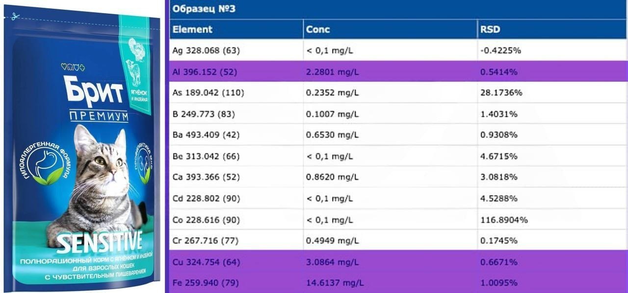Select the Ag 328.068 element cell
Image resolution: width=628 pixels, height=293 pixels.
coord(206,50)
